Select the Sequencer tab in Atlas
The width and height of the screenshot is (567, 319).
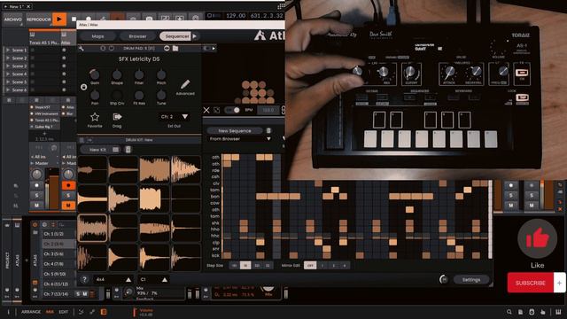point(176,36)
